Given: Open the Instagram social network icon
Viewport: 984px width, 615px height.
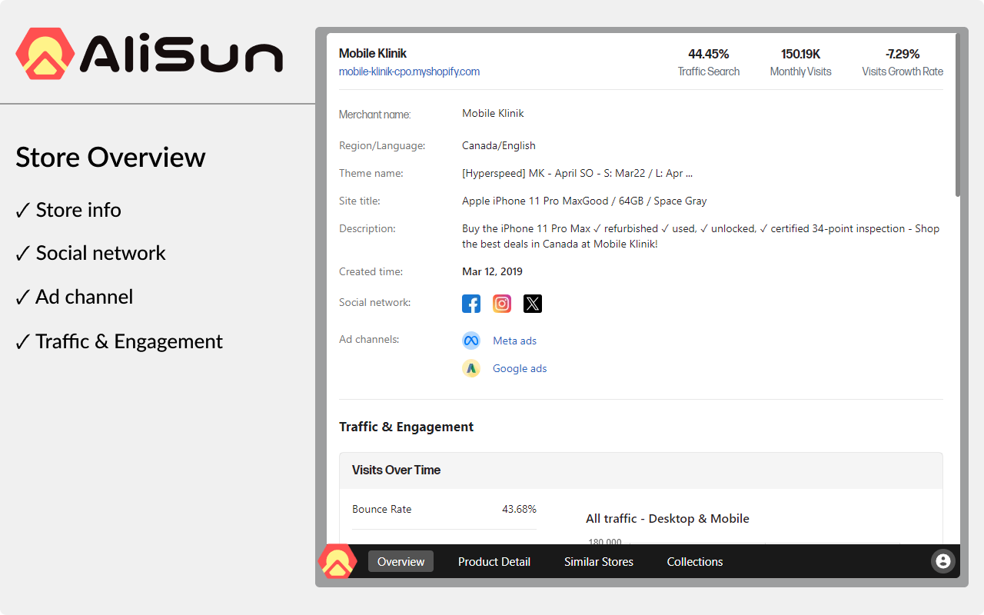Looking at the screenshot, I should [x=502, y=304].
